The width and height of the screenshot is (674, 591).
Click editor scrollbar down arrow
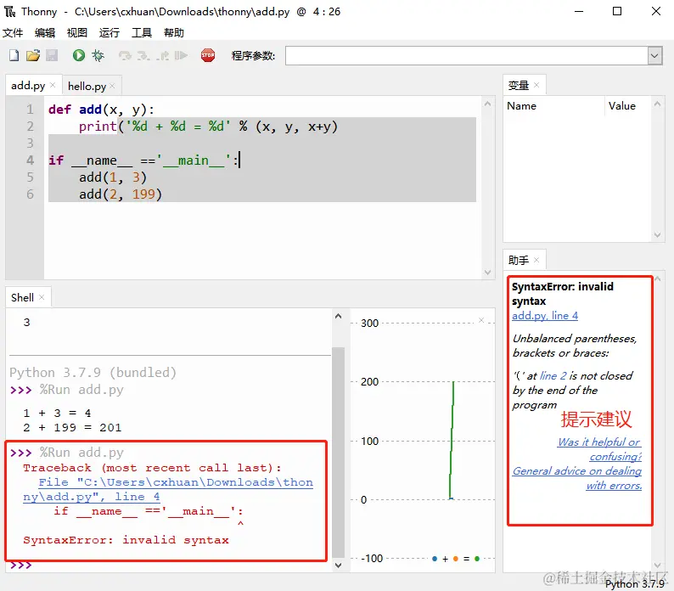[x=487, y=272]
